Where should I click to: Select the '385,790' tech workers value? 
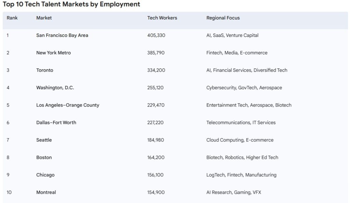pyautogui.click(x=156, y=53)
